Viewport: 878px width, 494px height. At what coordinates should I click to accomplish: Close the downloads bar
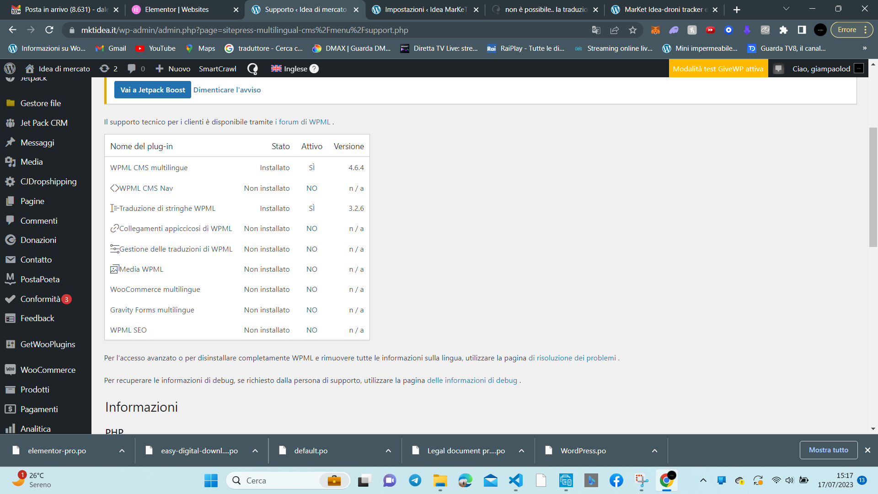tap(867, 450)
